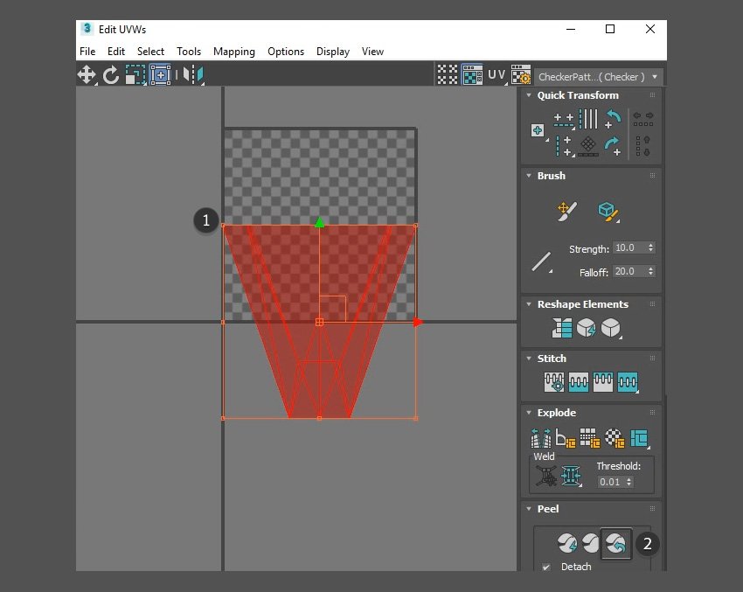
Task: Activate the Rotate selection tool
Action: tap(111, 75)
